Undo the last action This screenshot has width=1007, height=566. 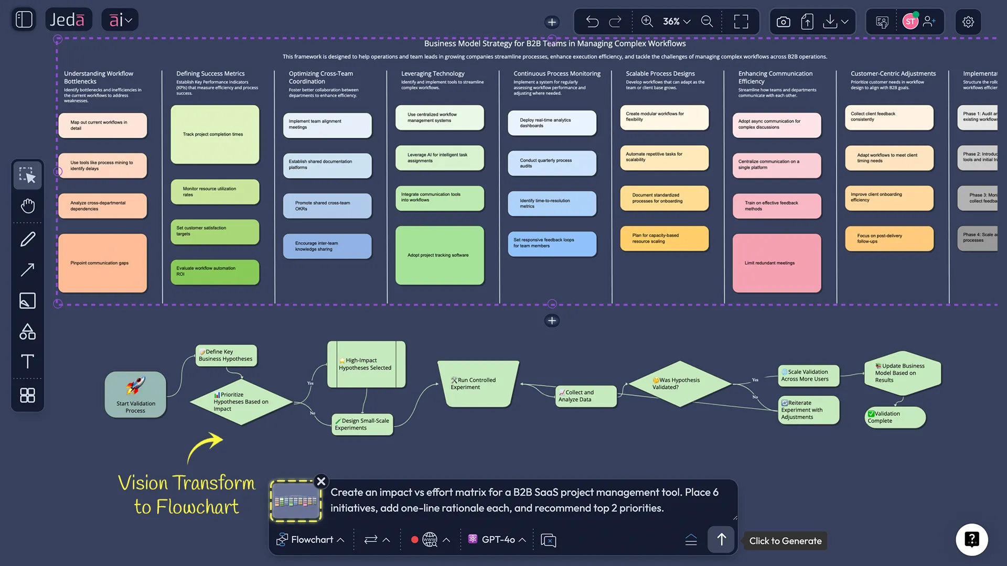pyautogui.click(x=592, y=21)
